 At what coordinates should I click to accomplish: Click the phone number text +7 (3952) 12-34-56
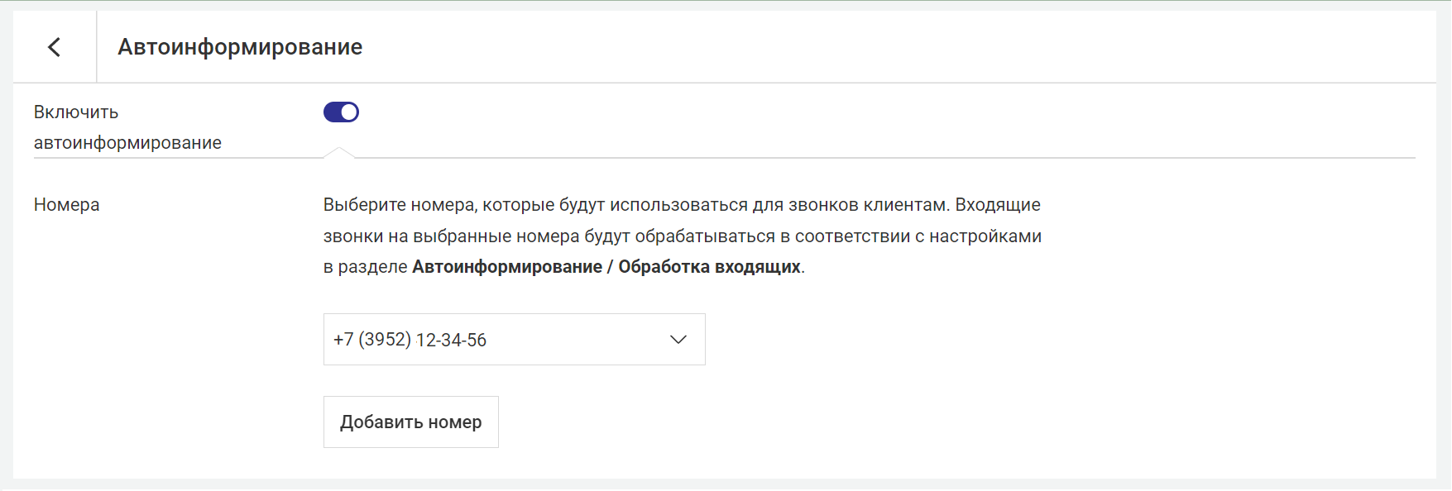click(x=410, y=340)
